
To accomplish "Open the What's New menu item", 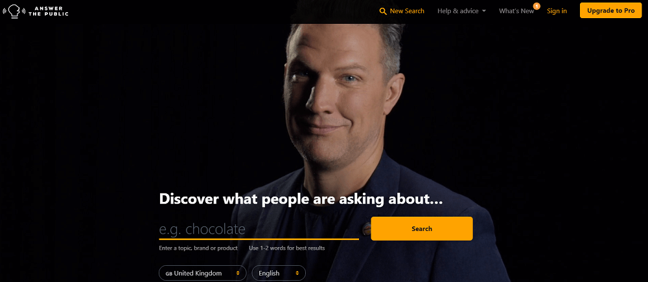I will tap(516, 11).
